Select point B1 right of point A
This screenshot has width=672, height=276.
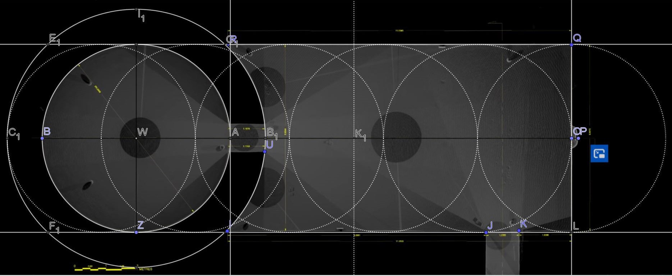[x=265, y=138]
